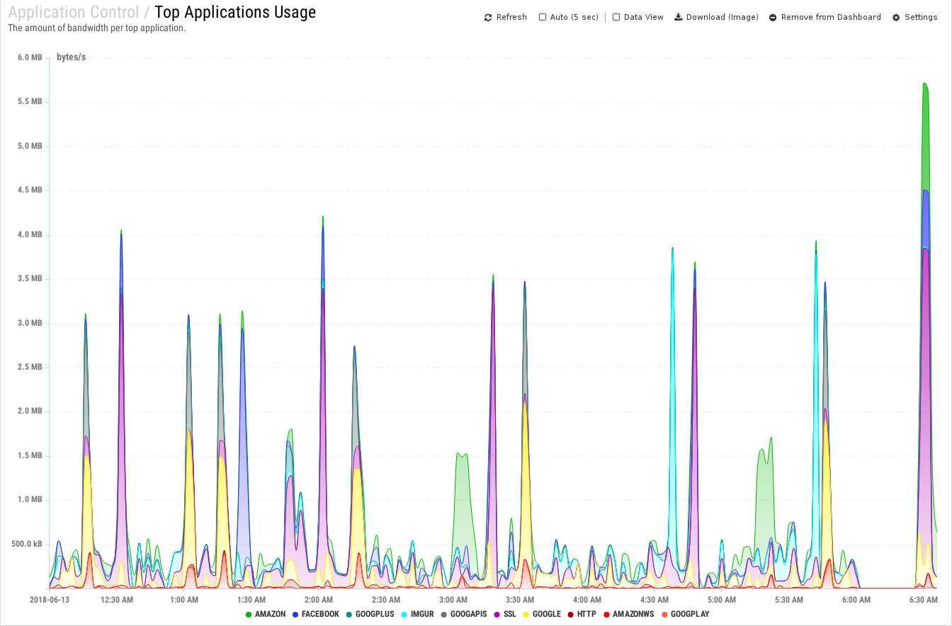Enable the Auto (5 sec) checkbox
Viewport: 952px width, 626px height.
543,18
